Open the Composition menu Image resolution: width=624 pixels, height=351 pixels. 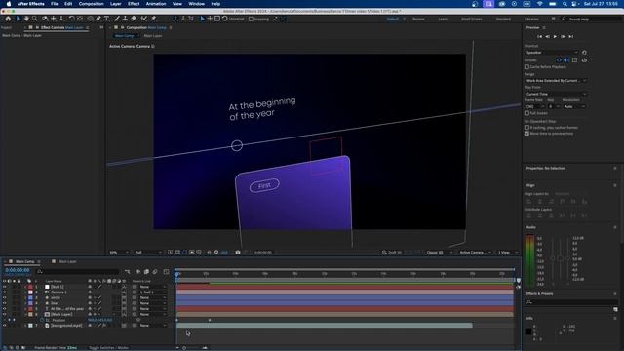click(91, 4)
